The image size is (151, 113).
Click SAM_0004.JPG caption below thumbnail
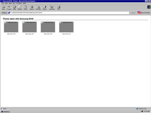click(x=66, y=34)
